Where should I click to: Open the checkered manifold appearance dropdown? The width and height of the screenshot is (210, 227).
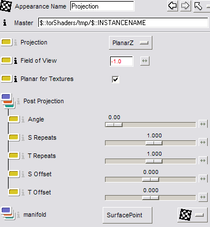(x=192, y=215)
